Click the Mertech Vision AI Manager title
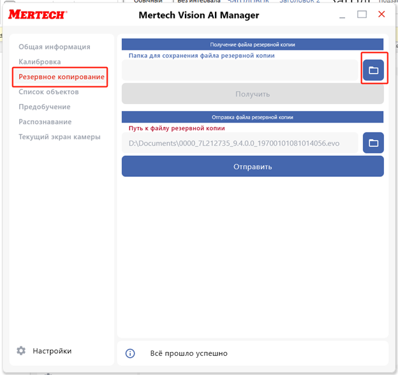398x375 pixels. [x=199, y=15]
